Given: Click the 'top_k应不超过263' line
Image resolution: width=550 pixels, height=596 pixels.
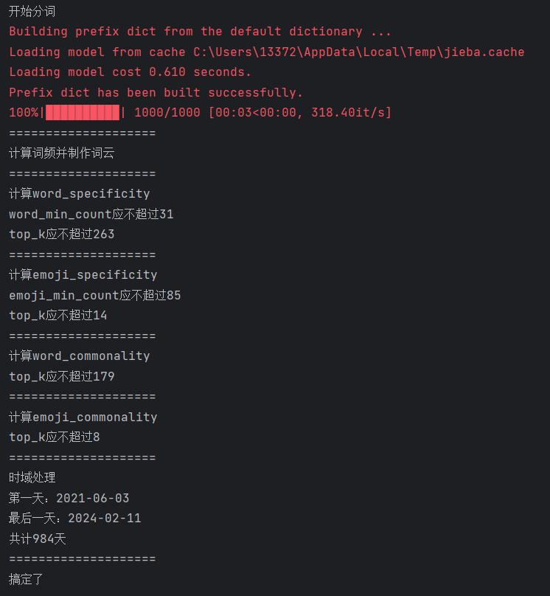Looking at the screenshot, I should [x=61, y=235].
